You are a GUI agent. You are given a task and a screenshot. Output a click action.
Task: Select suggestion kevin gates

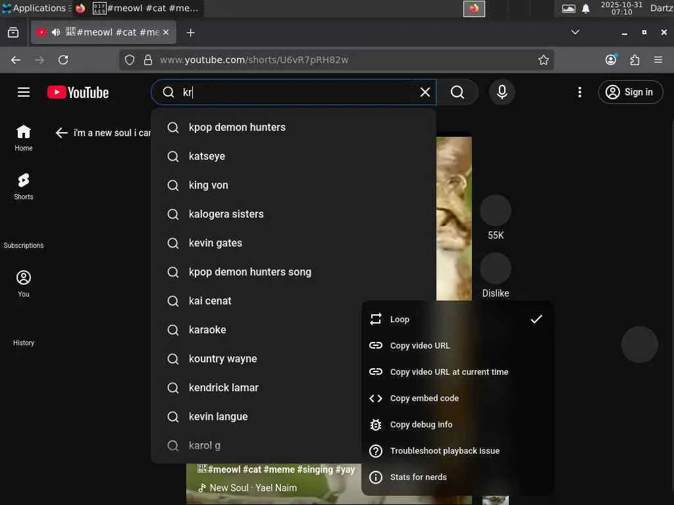point(294,243)
